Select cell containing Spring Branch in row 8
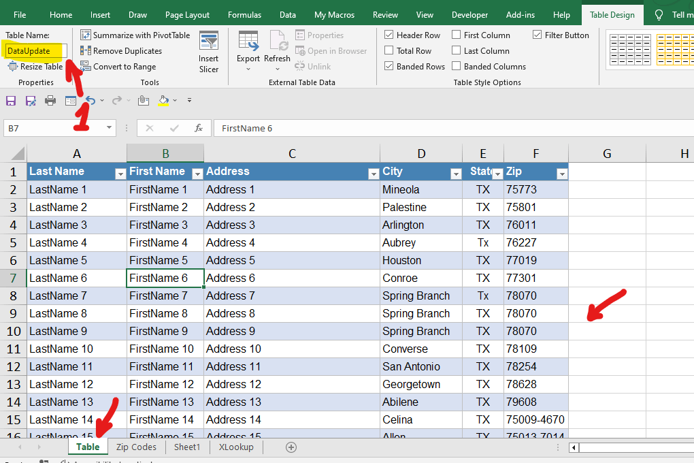This screenshot has width=694, height=463. coord(421,296)
